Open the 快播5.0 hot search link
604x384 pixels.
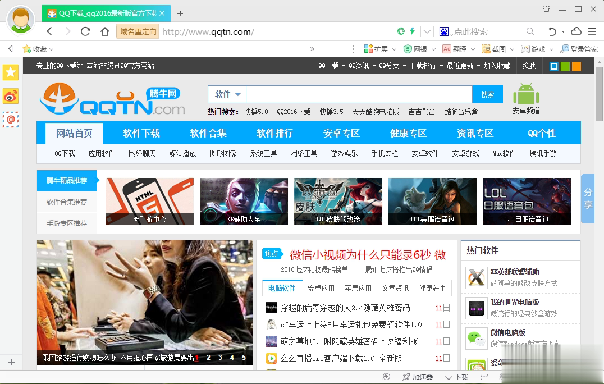[256, 112]
